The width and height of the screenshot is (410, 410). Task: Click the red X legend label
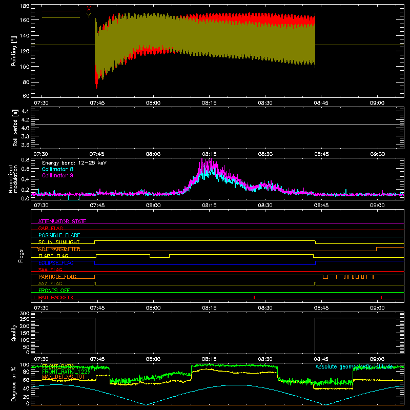coord(89,9)
